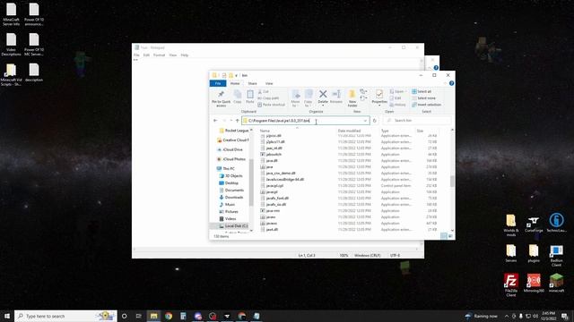574x322 pixels.
Task: Click the Copy to icon
Action: click(x=309, y=94)
